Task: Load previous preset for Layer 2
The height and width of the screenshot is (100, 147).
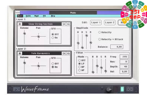Action: [64, 53]
